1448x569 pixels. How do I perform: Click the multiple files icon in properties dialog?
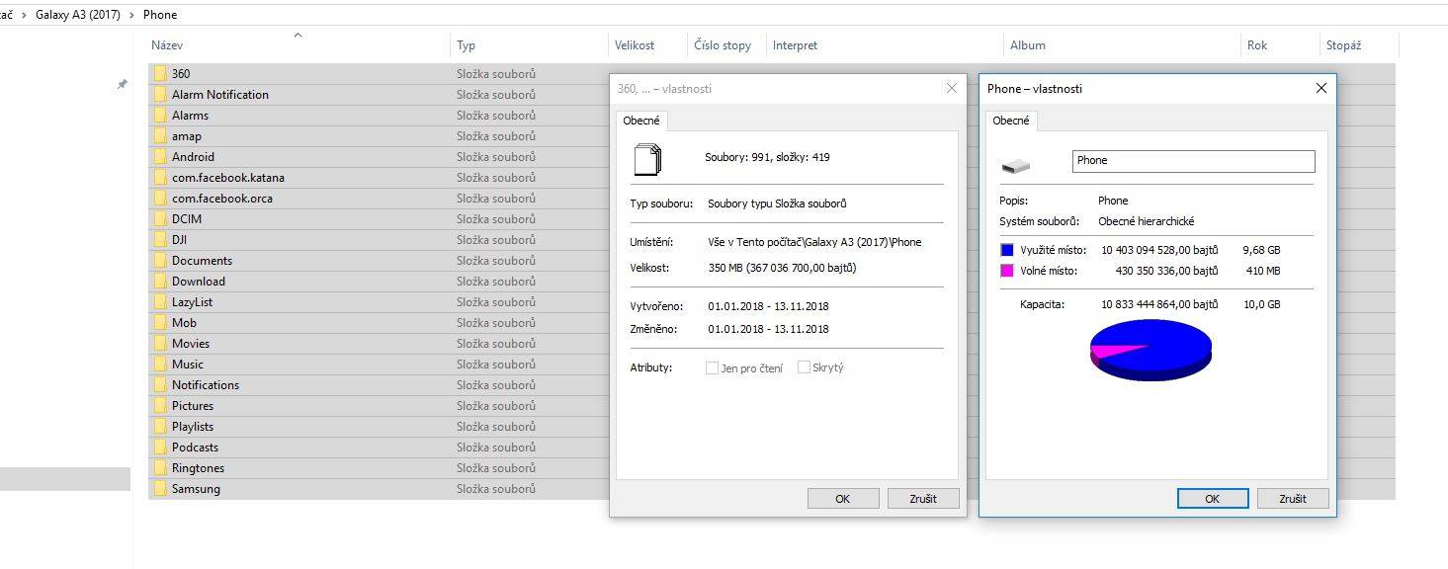pyautogui.click(x=646, y=159)
